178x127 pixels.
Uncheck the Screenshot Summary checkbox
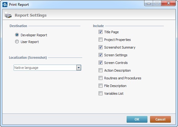pos(100,47)
